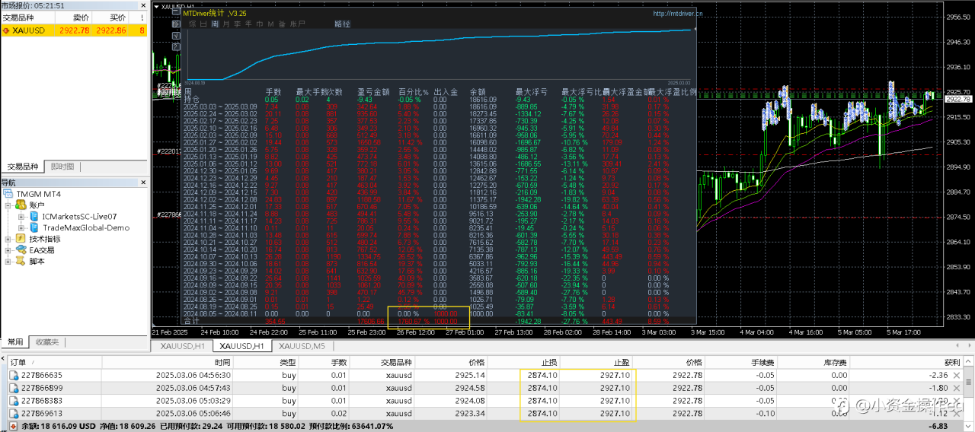975x432 pixels.
Task: Select order 227866635 row icon
Action: pos(14,375)
